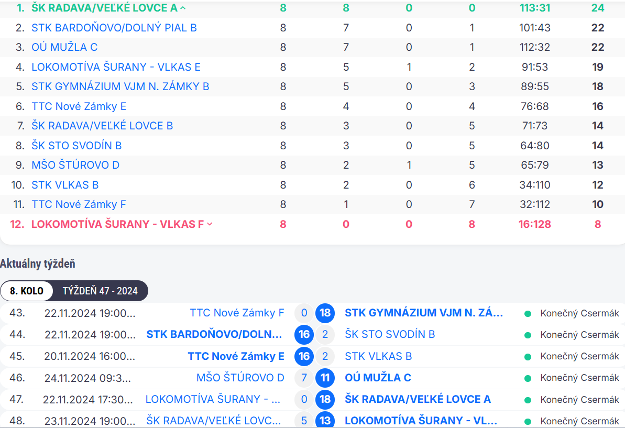Click 34:110 ratio for STK VLKAS B
Screen dimensions: 625x428
pyautogui.click(x=535, y=185)
